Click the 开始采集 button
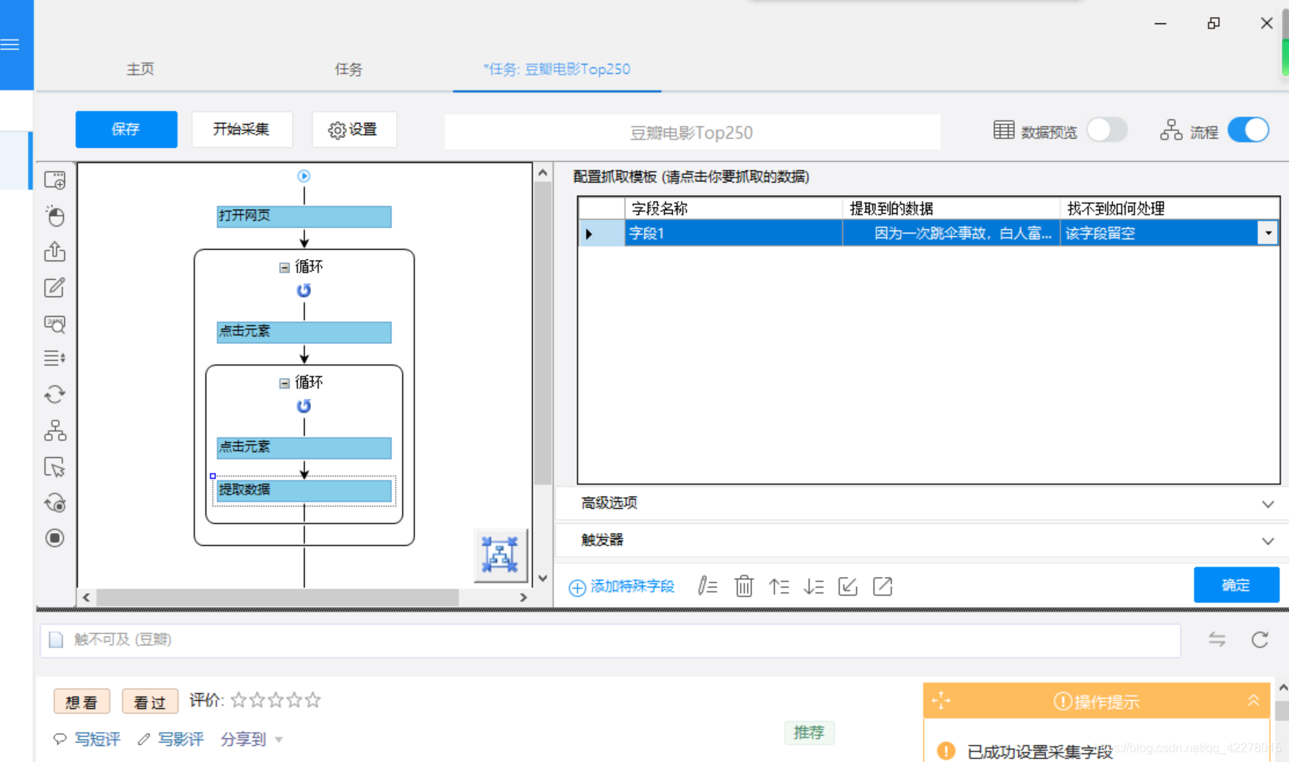The width and height of the screenshot is (1289, 762). [x=242, y=130]
